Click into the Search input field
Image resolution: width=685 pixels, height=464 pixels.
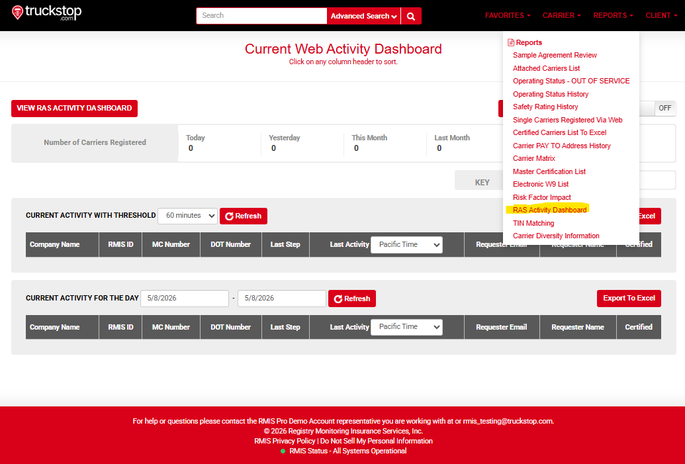(x=261, y=16)
